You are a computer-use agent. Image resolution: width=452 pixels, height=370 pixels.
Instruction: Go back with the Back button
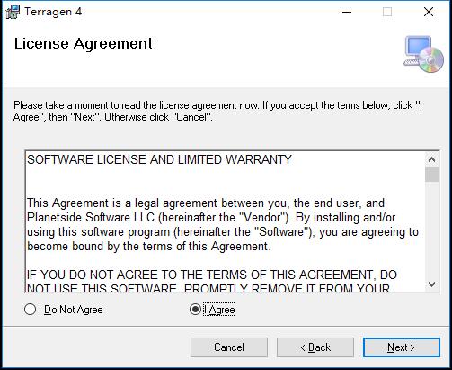[x=315, y=347]
